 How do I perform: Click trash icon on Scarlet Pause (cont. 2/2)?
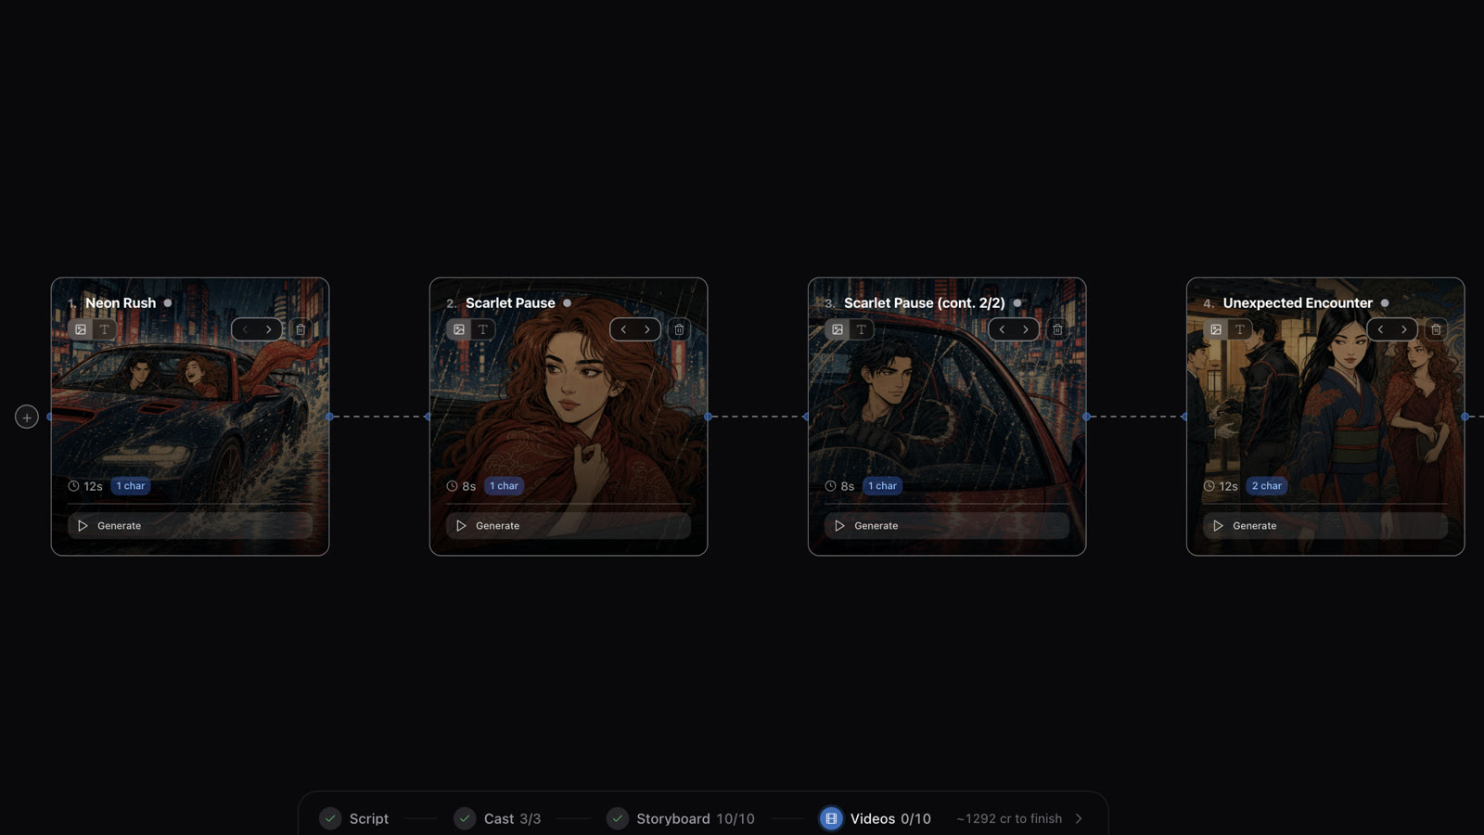[1057, 329]
